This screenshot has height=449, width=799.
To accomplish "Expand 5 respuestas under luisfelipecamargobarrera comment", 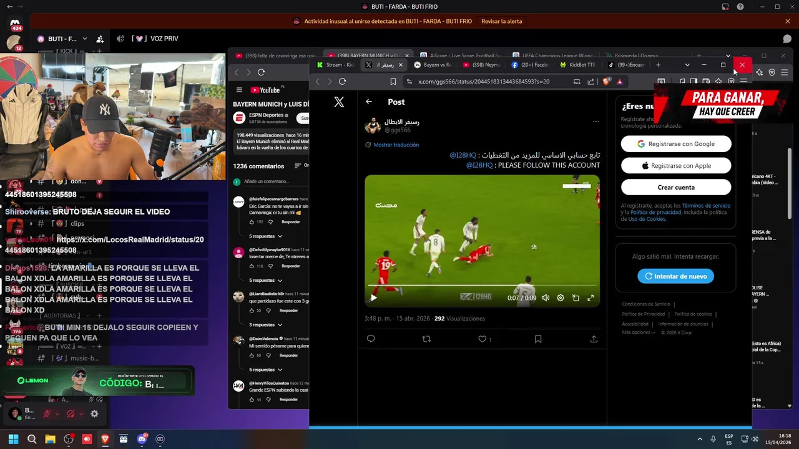I will pyautogui.click(x=266, y=236).
